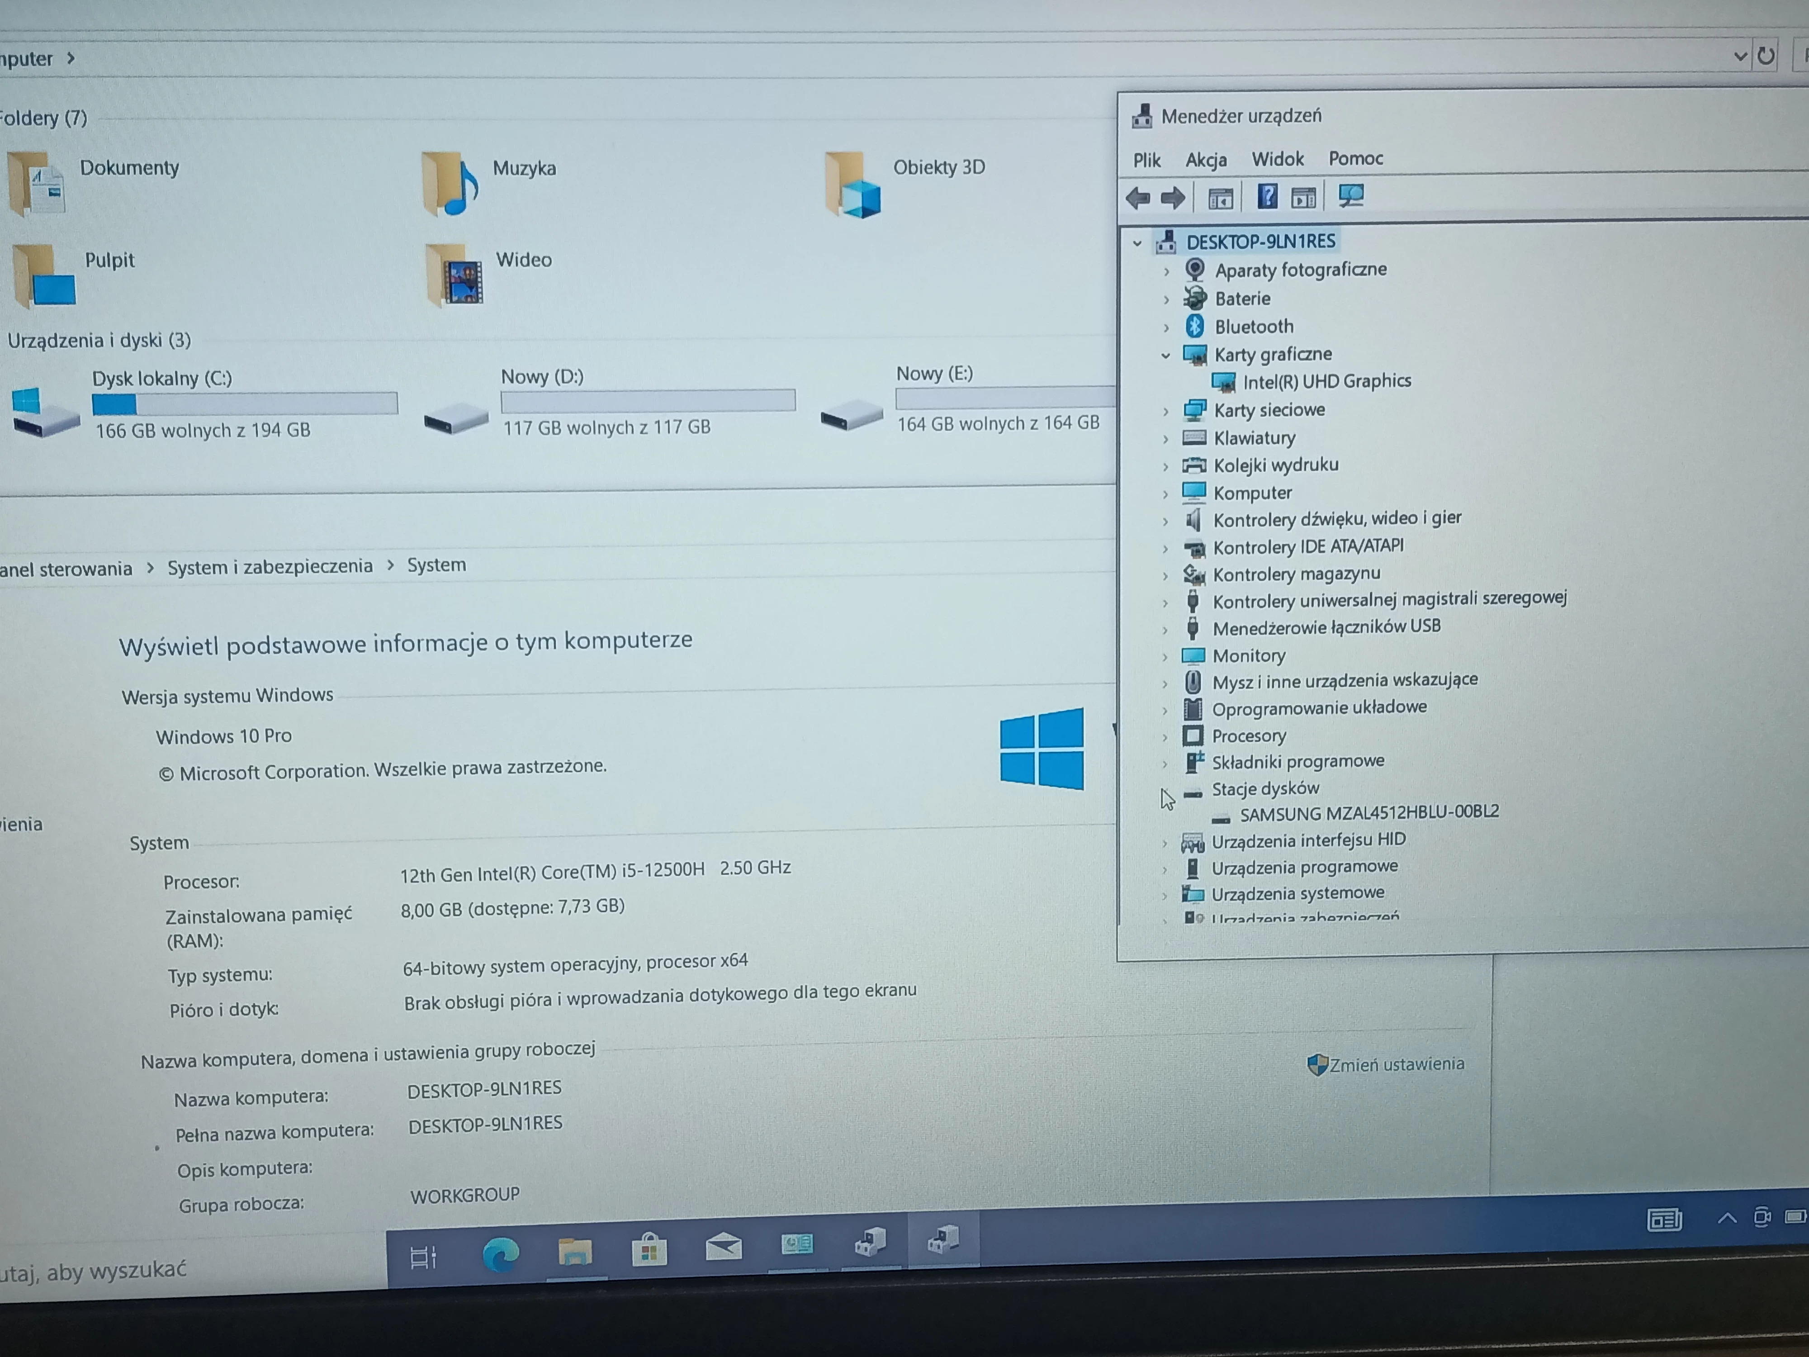Click the Zmień ustawienia link

coord(1396,1063)
